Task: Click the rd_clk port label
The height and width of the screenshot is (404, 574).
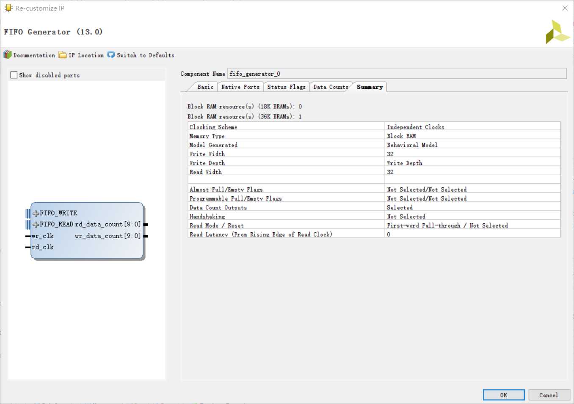Action: pos(43,247)
